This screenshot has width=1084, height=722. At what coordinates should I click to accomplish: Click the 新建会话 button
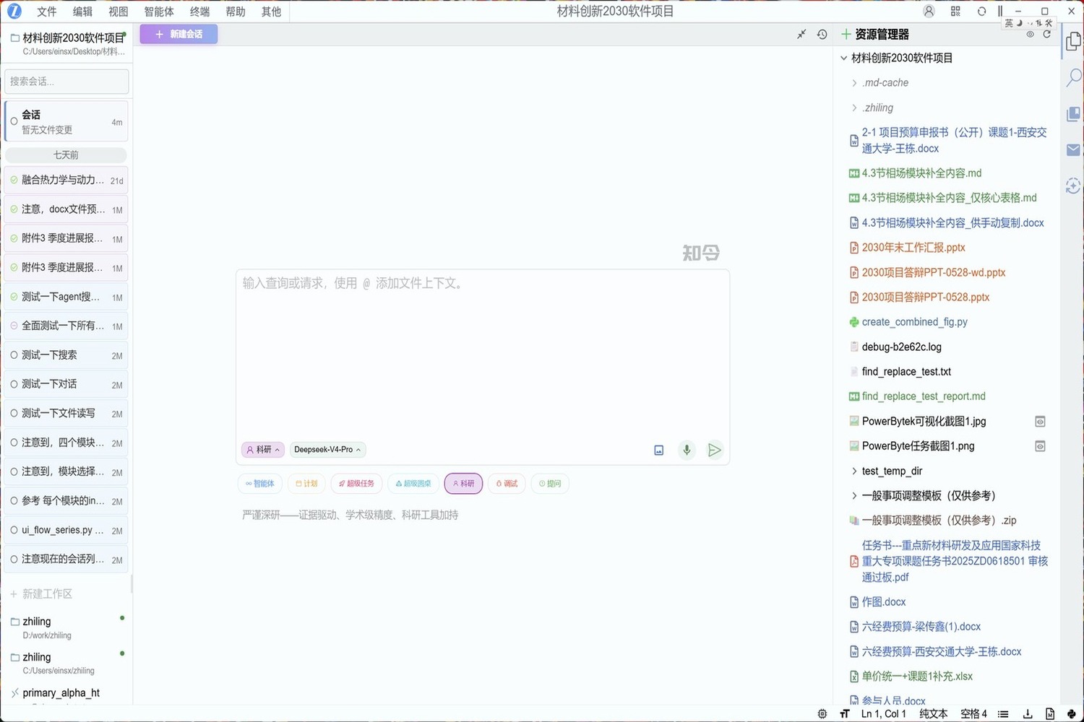[x=178, y=34]
